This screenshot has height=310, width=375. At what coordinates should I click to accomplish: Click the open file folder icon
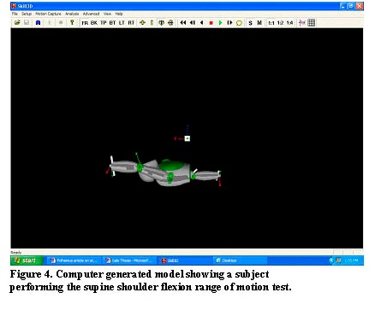click(17, 23)
